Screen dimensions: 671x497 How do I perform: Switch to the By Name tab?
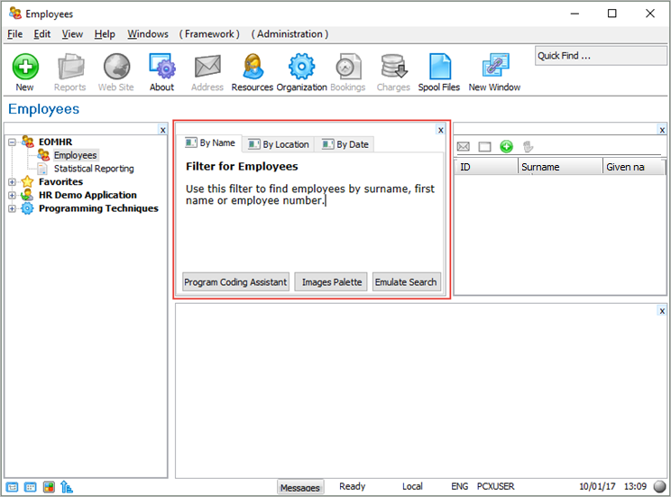210,143
